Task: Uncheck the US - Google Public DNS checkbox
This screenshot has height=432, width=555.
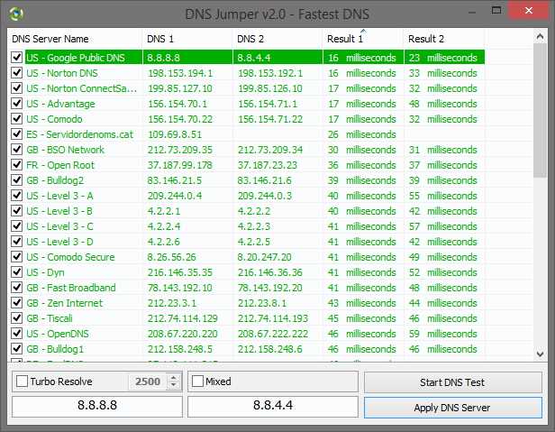Action: click(x=16, y=57)
